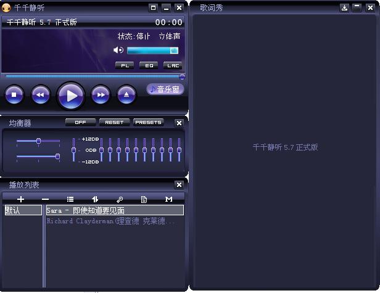380x293 pixels.
Task: Adjust the equalizer preamp vertical slider
Action: tap(73, 150)
